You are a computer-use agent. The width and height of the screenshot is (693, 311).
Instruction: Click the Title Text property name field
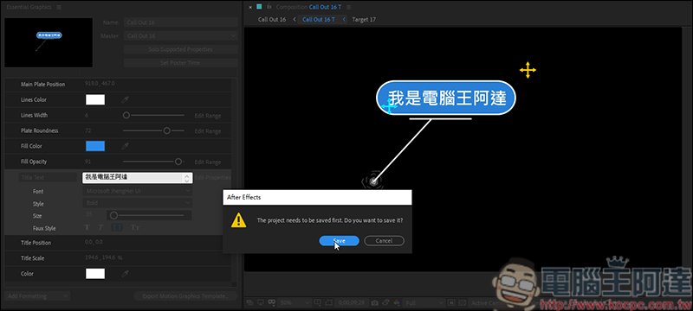pyautogui.click(x=48, y=177)
